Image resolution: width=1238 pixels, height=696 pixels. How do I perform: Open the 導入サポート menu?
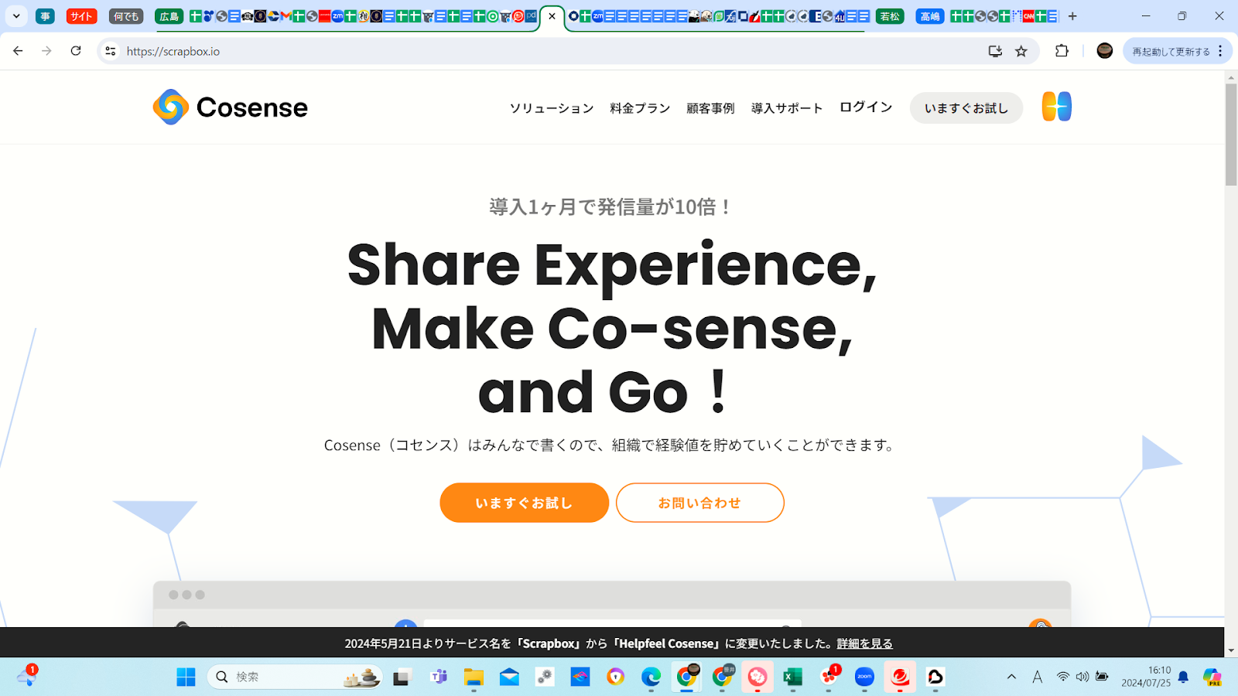787,107
